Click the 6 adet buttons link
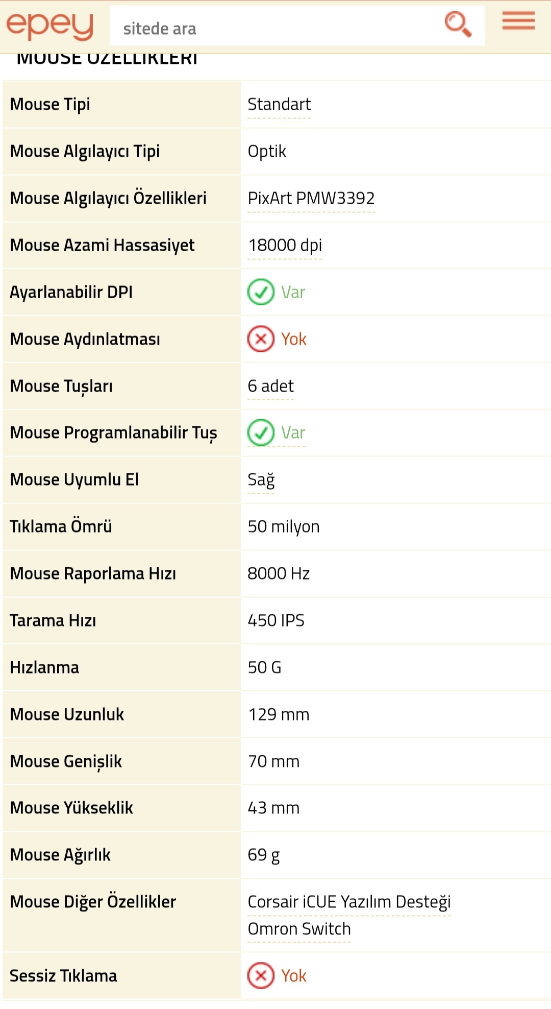Screen dimensions: 551x1009 (270, 386)
